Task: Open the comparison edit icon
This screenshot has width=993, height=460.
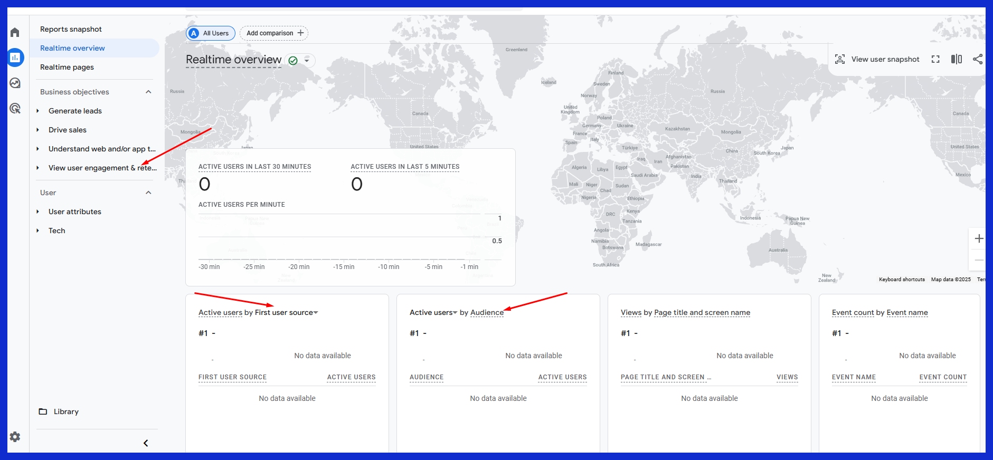Action: click(x=957, y=59)
